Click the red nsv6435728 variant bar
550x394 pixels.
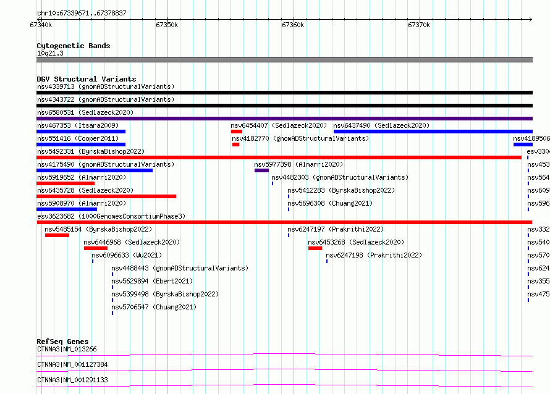tap(106, 196)
